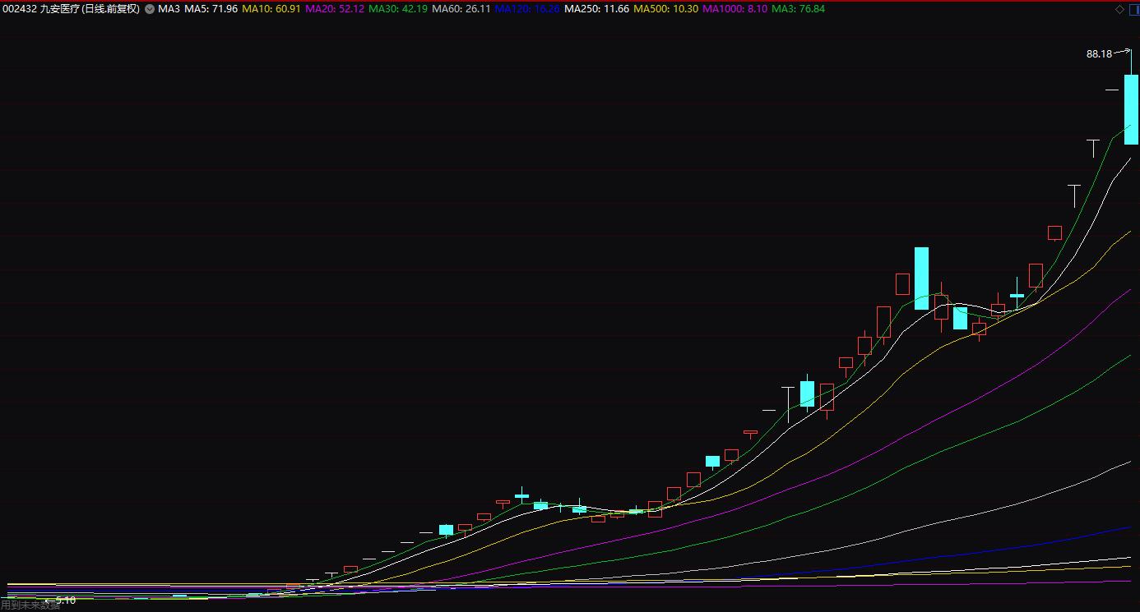
Task: Click the MA250: 11.66 legend value
Action: point(596,9)
